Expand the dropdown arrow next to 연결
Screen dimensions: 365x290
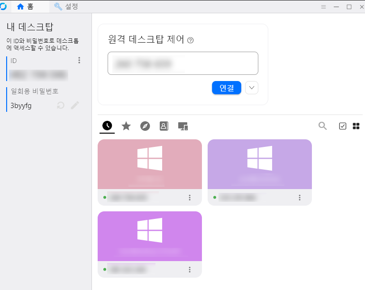[252, 88]
